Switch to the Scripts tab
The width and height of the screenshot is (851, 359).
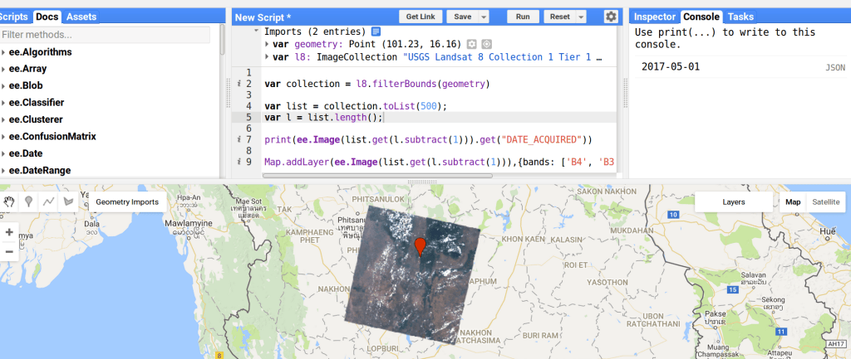[x=14, y=17]
